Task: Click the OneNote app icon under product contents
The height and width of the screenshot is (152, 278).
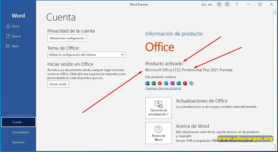Action: [172, 83]
